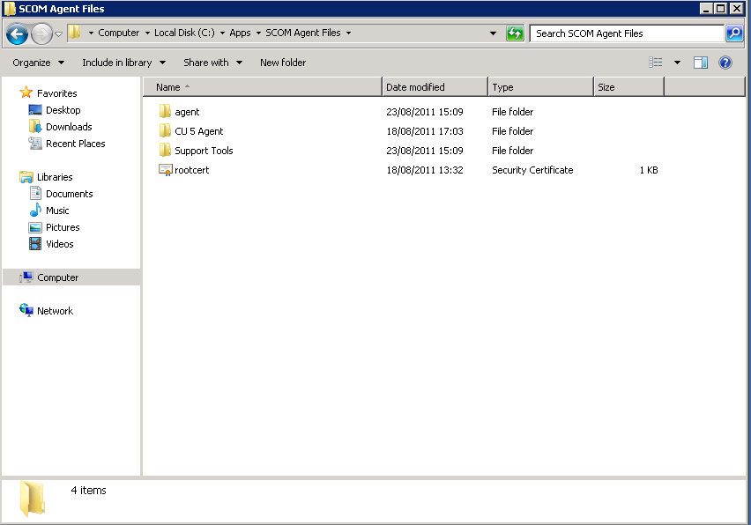The height and width of the screenshot is (525, 751).
Task: Click the Music note icon
Action: click(35, 211)
